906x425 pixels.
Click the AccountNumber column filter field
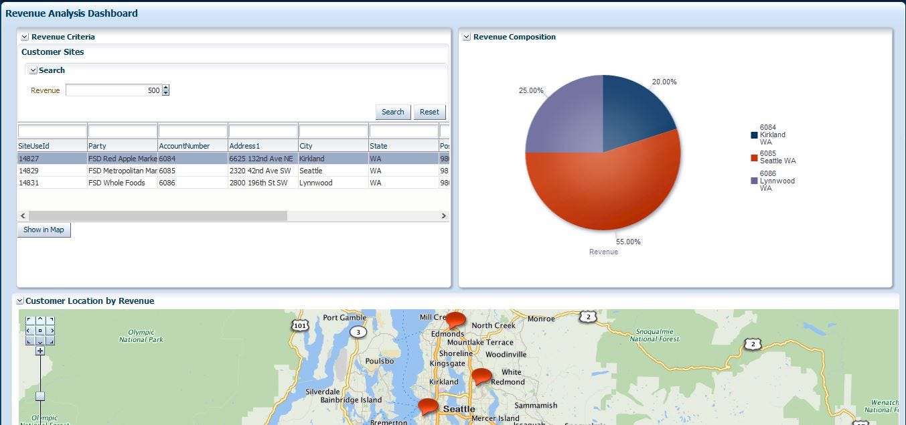click(193, 131)
